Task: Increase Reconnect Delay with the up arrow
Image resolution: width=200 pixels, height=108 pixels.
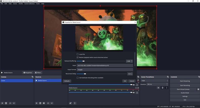Action: pyautogui.click(x=132, y=73)
